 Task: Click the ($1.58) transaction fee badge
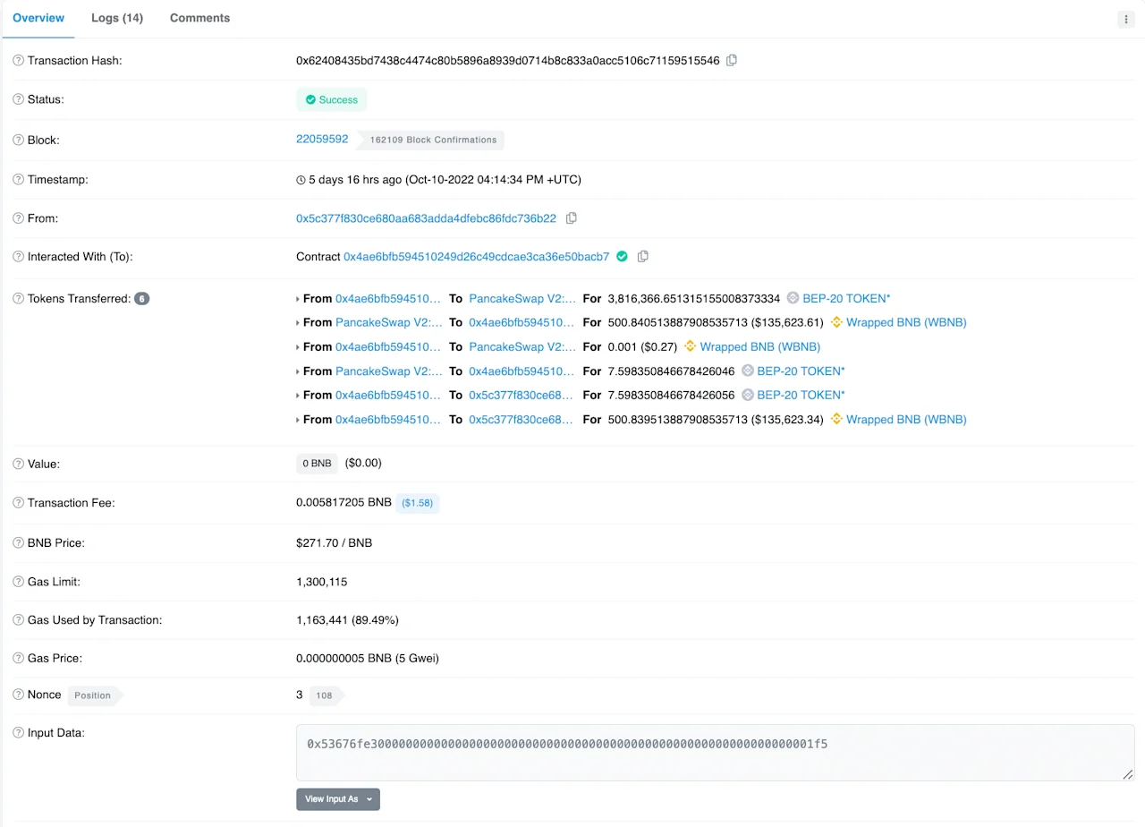(418, 503)
